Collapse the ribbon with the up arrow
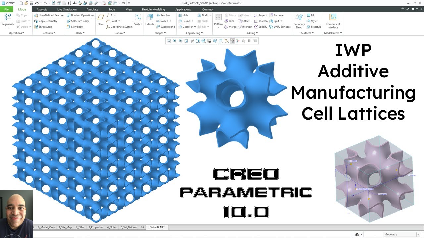Viewport: 424px width, 238px height. (x=403, y=9)
